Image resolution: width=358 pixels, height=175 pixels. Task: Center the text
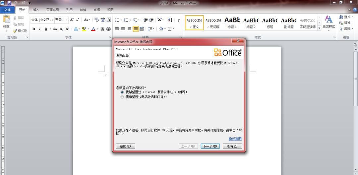pyautogui.click(x=123, y=29)
